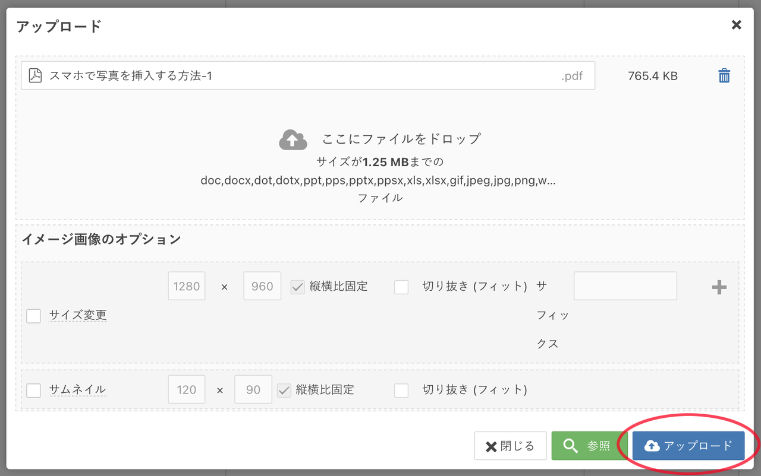Click the trash icon to delete the file
Screen dimensions: 761x476
[x=724, y=76]
